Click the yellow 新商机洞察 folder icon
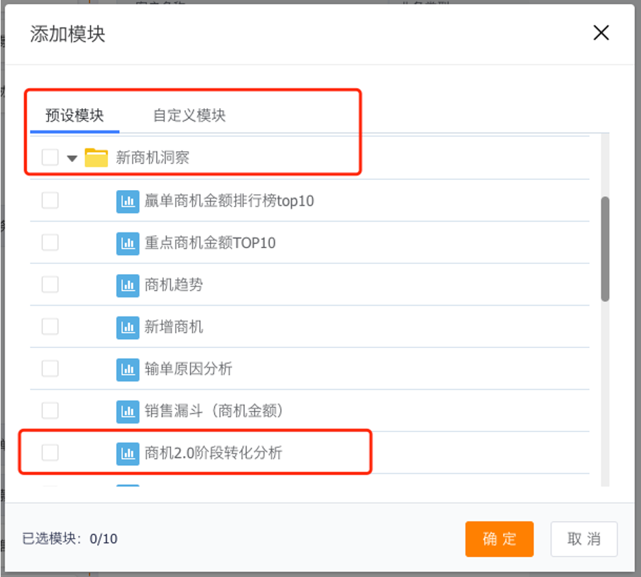This screenshot has width=641, height=577. [x=96, y=158]
